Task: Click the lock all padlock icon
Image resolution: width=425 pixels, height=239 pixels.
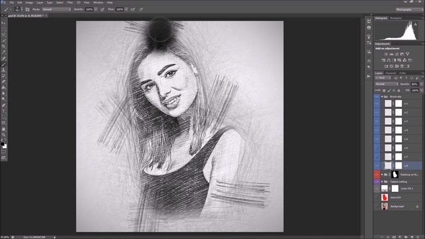Action: click(398, 90)
